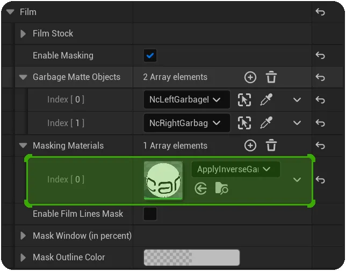Expand the Film Stock section
This screenshot has width=346, height=271.
[23, 34]
